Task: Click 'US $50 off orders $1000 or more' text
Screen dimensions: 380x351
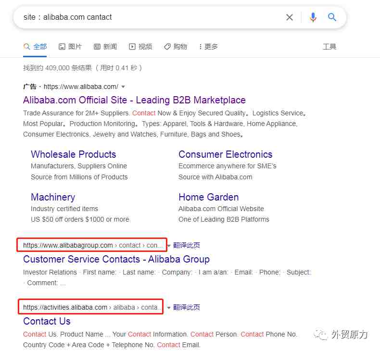Action: [80, 219]
